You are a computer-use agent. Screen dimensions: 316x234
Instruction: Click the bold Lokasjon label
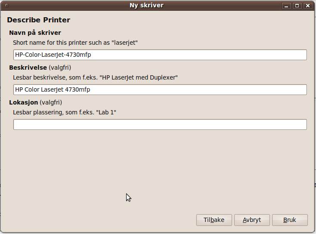point(23,102)
